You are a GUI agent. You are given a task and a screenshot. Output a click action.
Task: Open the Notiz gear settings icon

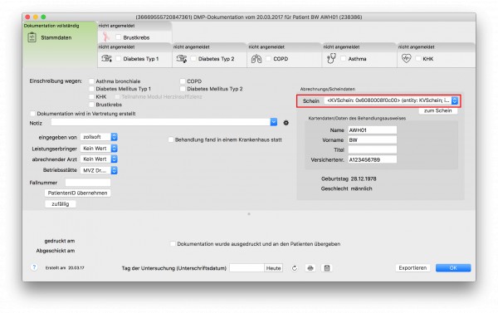(x=286, y=123)
